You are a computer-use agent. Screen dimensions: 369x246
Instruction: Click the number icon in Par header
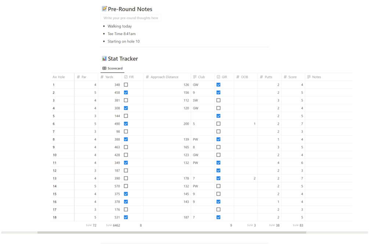click(78, 77)
